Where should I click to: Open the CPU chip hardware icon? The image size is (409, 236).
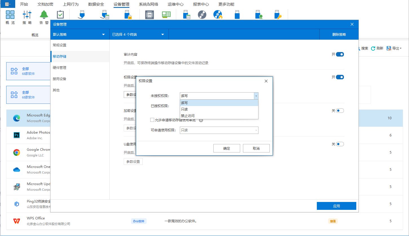[x=149, y=15]
